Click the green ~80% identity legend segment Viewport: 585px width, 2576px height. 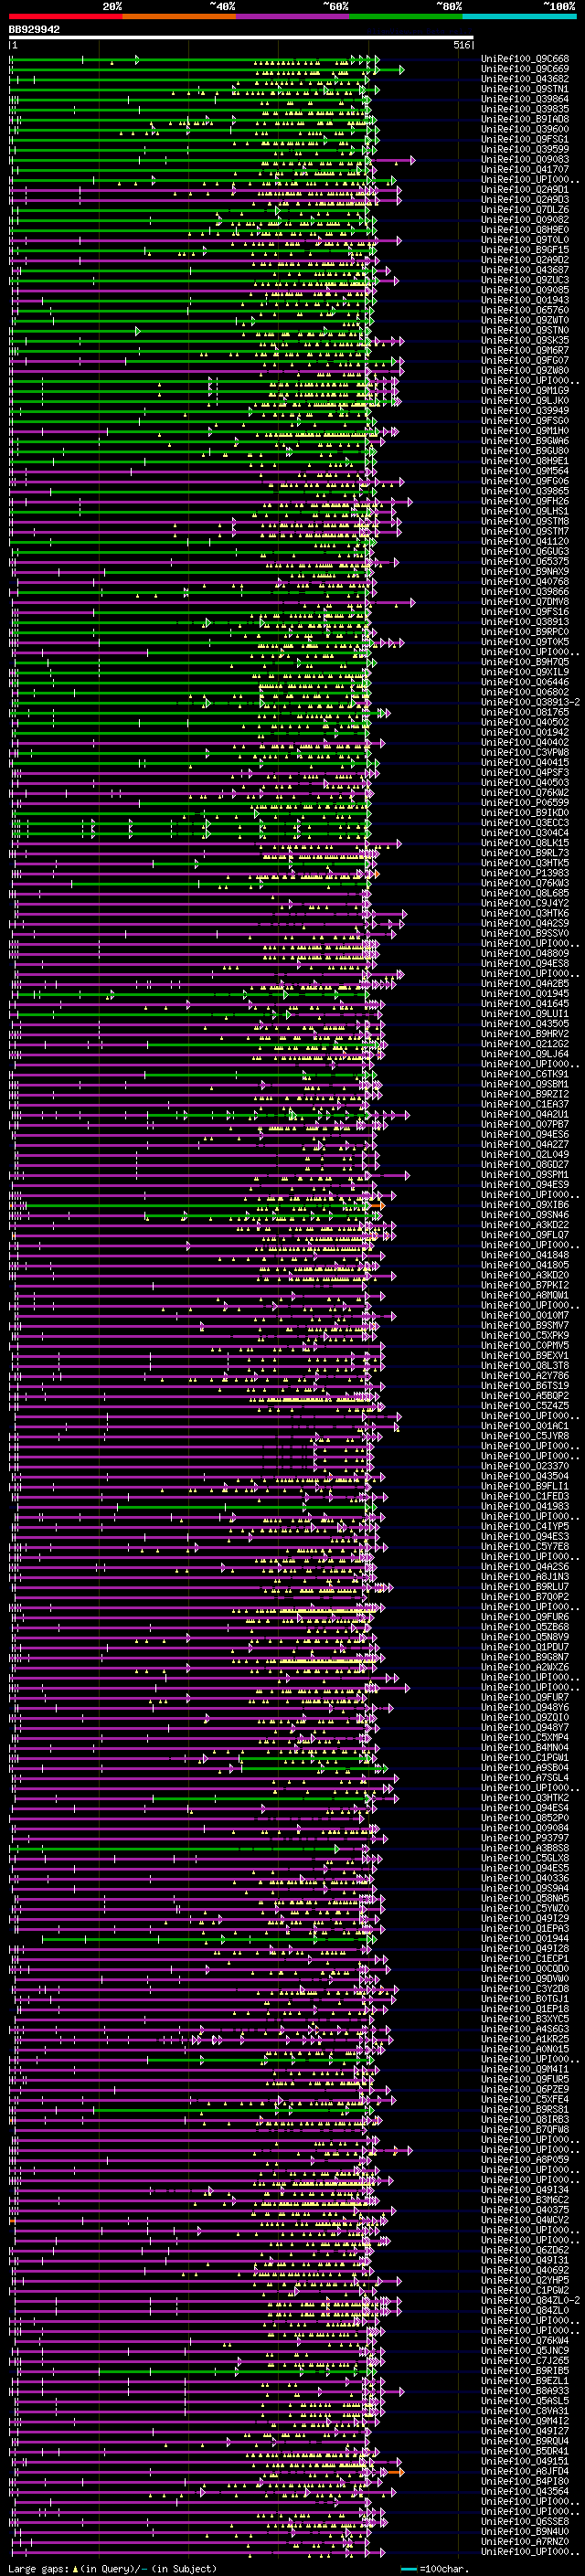(406, 16)
